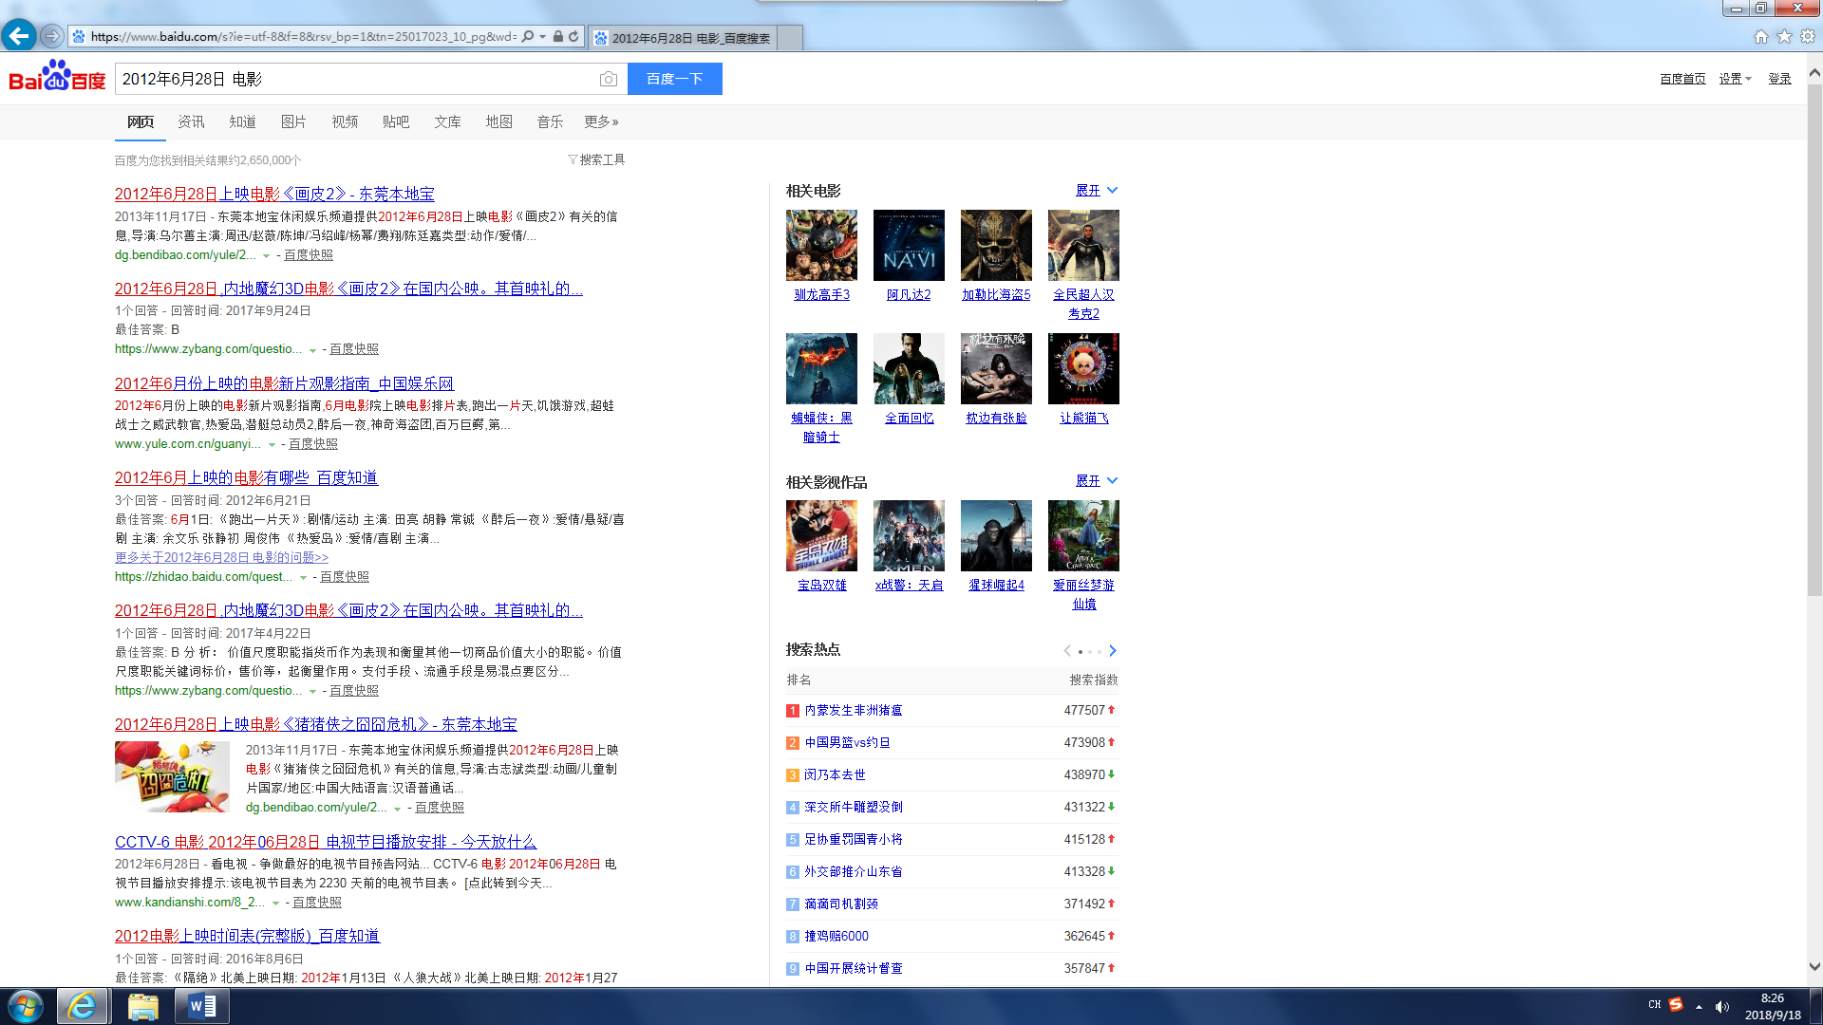The height and width of the screenshot is (1025, 1823).
Task: Switch to the 地图 tab
Action: pyautogui.click(x=498, y=121)
